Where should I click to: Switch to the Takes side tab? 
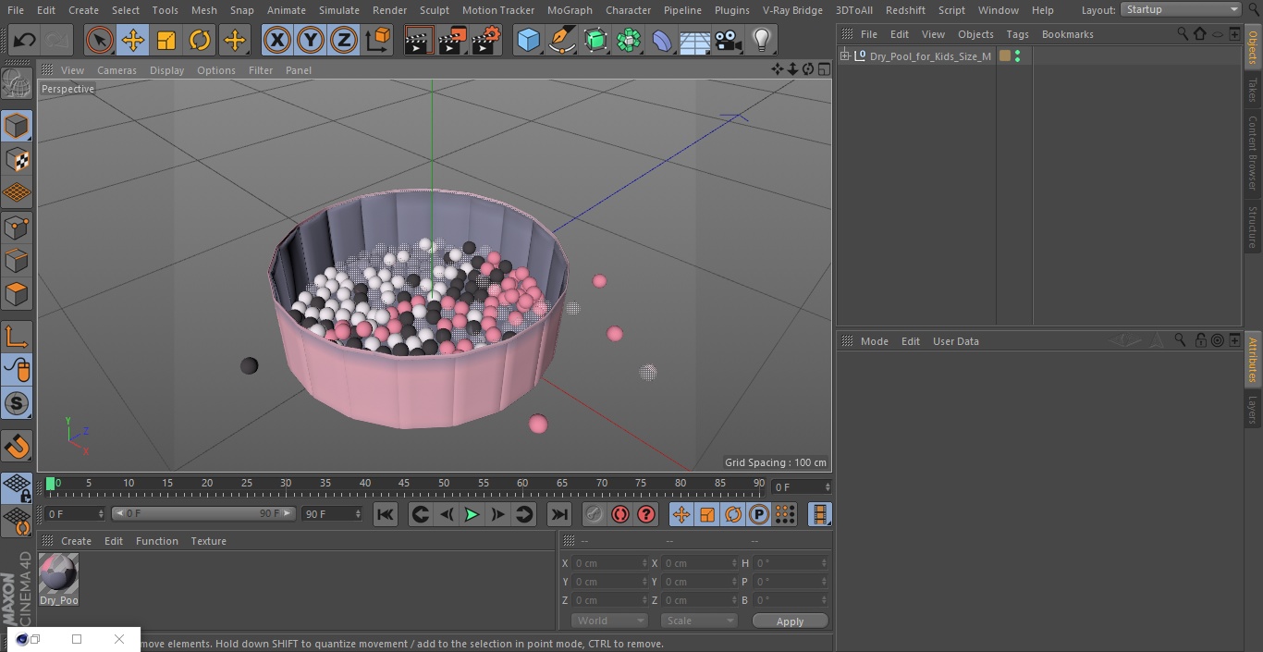(1253, 89)
